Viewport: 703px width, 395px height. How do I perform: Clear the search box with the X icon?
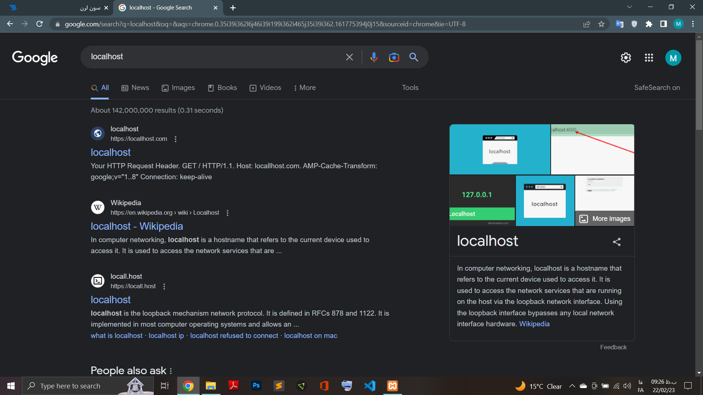click(349, 57)
